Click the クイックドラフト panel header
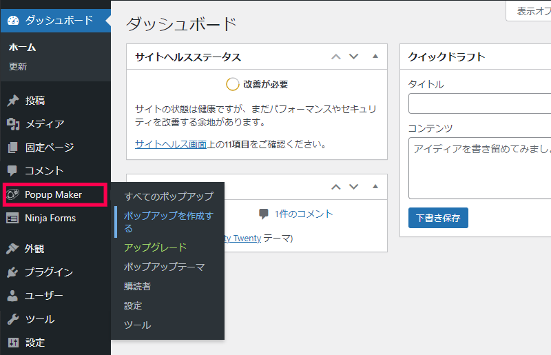Image resolution: width=551 pixels, height=355 pixels. (475, 57)
